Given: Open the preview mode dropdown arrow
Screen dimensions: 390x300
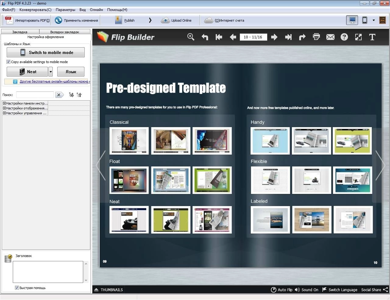Looking at the screenshot, I should [374, 20].
